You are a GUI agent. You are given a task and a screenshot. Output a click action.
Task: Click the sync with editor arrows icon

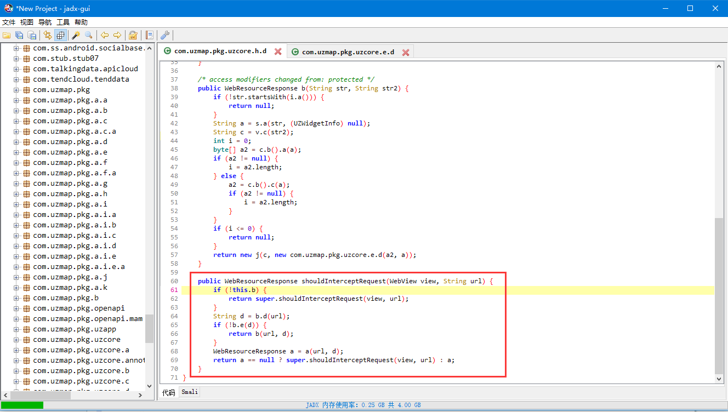point(48,36)
